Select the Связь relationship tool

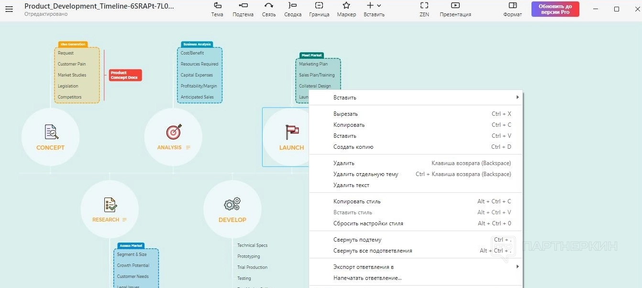(269, 5)
